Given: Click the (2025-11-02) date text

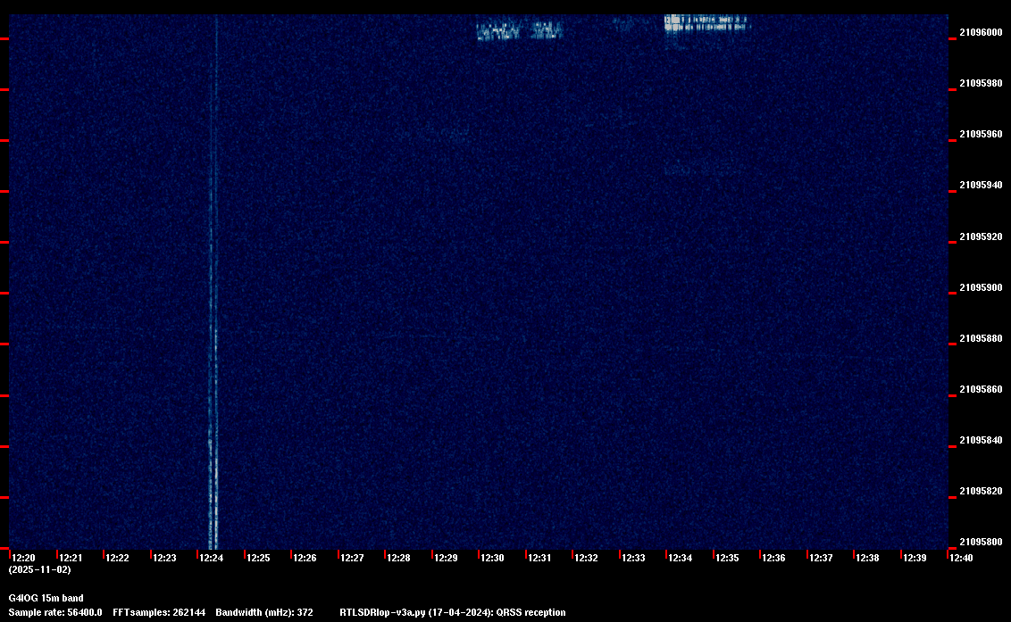Looking at the screenshot, I should tap(40, 569).
